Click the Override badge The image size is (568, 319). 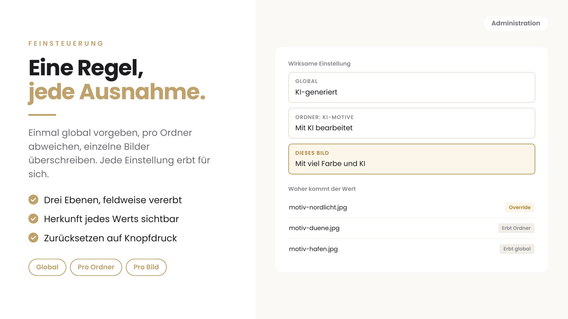pyautogui.click(x=519, y=207)
